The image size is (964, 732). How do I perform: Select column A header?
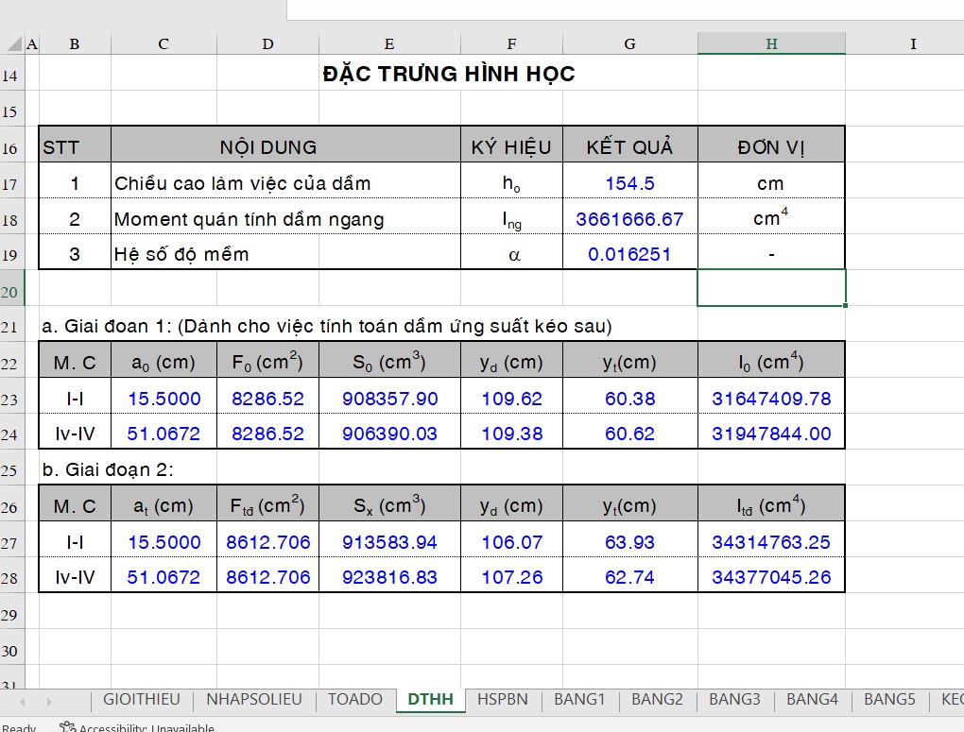coord(32,43)
